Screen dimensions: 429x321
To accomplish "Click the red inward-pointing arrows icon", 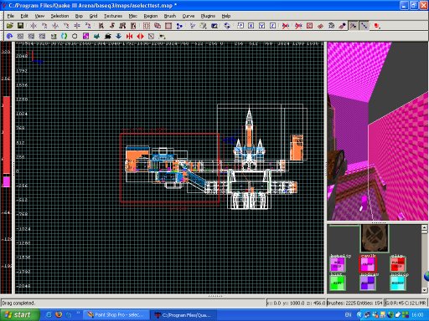I will [129, 36].
